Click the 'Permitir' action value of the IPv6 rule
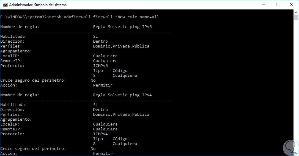Image resolution: width=299 pixels, height=156 pixels. coord(103,85)
